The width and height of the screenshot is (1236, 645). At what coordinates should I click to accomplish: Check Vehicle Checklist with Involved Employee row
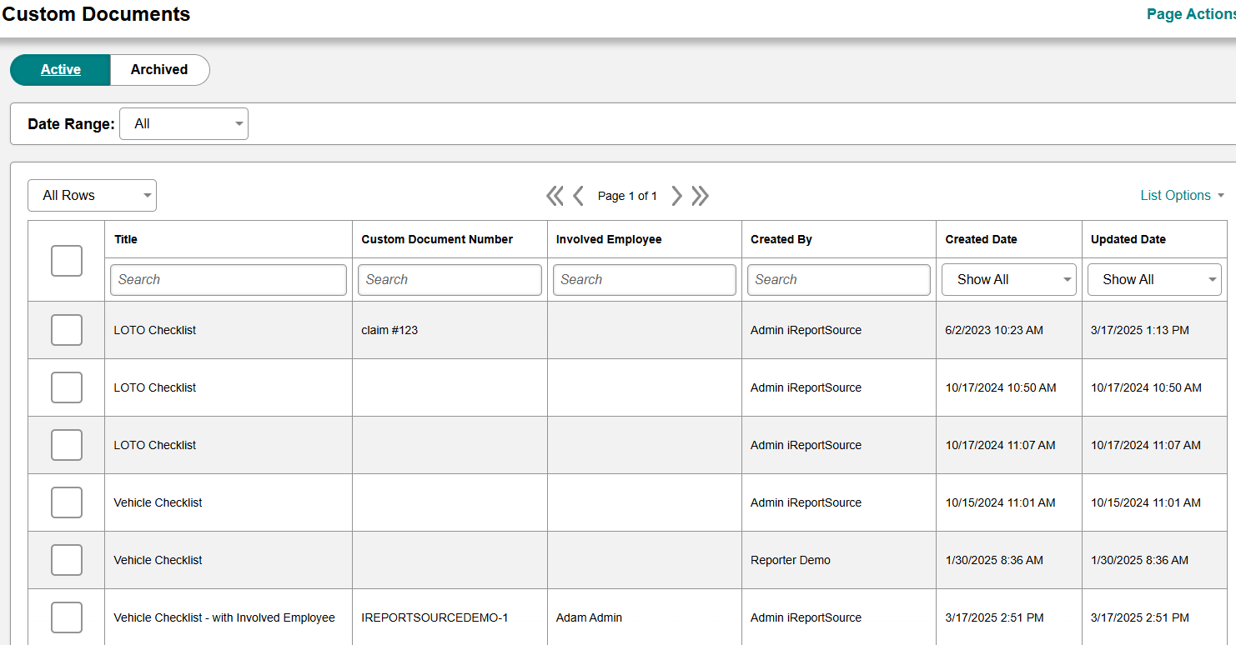pos(67,617)
